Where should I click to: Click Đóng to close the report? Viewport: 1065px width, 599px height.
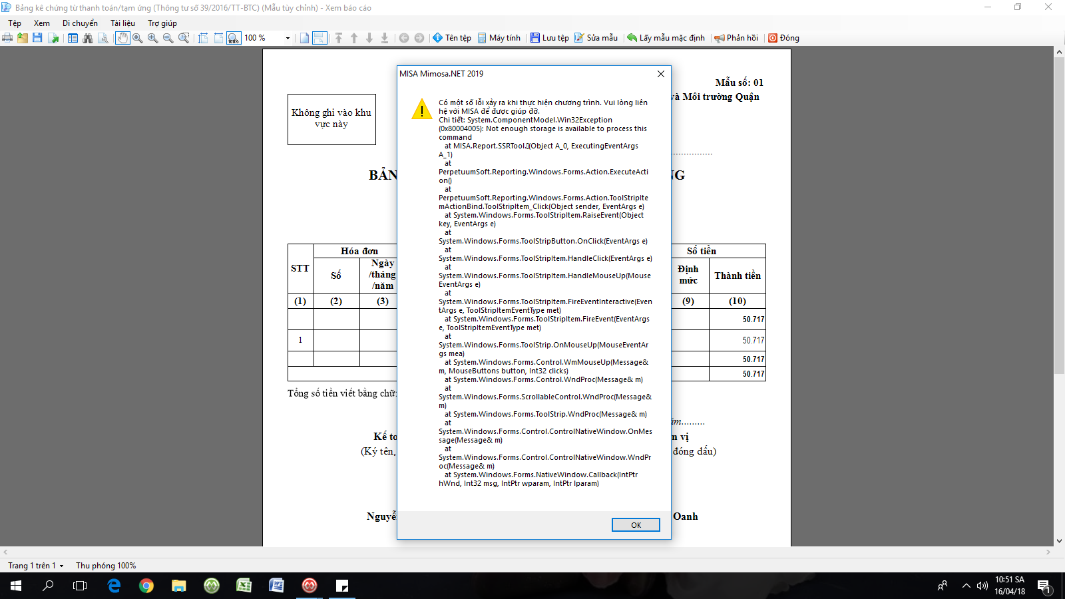click(784, 38)
